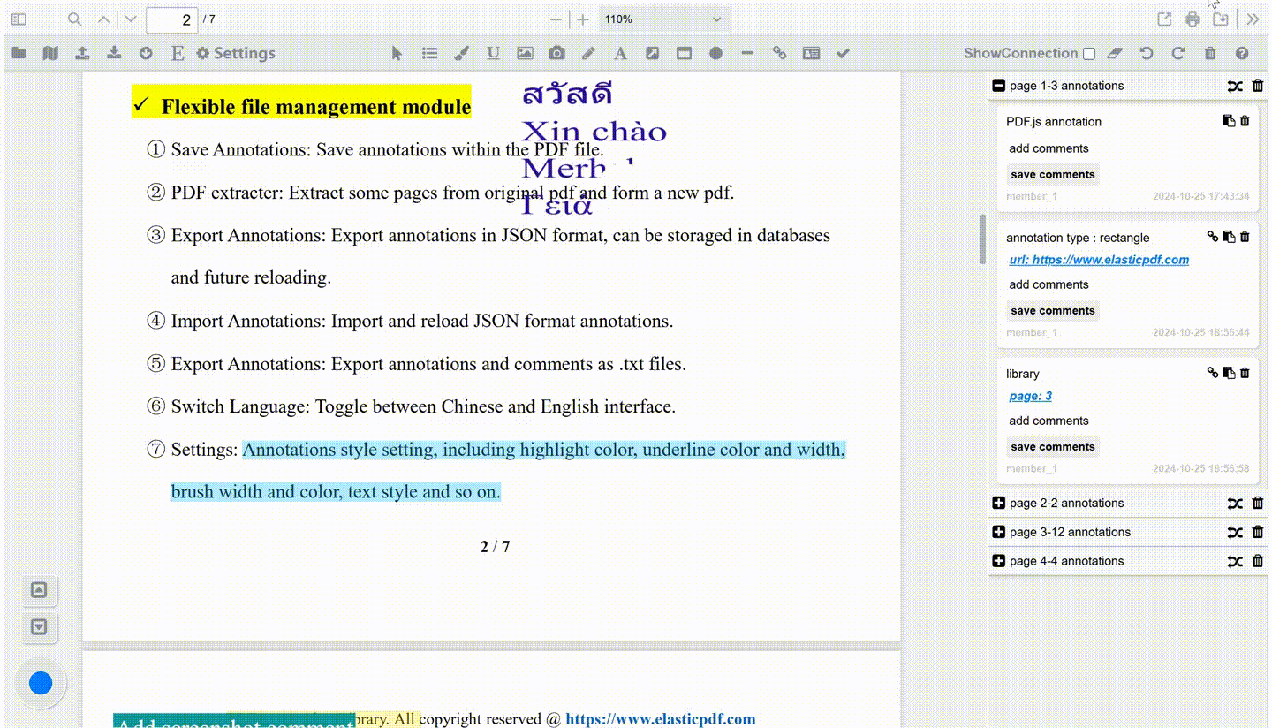This screenshot has width=1272, height=728.
Task: Select the underline U tool
Action: (493, 53)
